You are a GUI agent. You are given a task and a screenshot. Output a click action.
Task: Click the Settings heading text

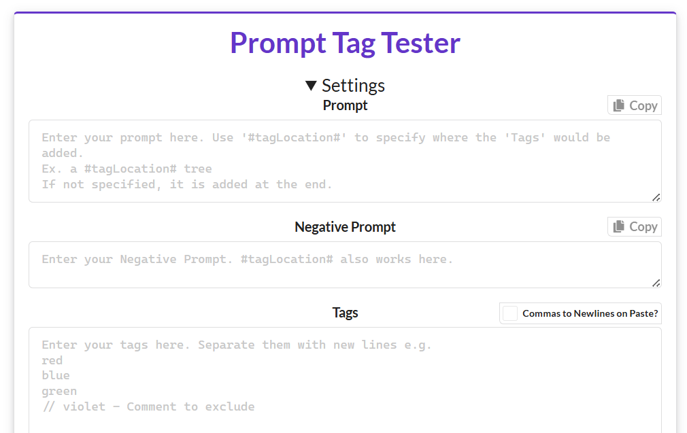(353, 86)
